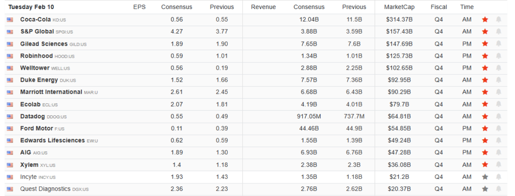The image size is (515, 196).
Task: Toggle the favorite star for Datadog
Action: click(x=485, y=116)
